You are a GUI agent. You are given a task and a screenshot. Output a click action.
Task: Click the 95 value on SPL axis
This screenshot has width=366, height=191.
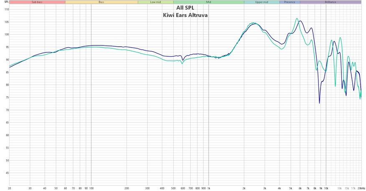[7, 48]
